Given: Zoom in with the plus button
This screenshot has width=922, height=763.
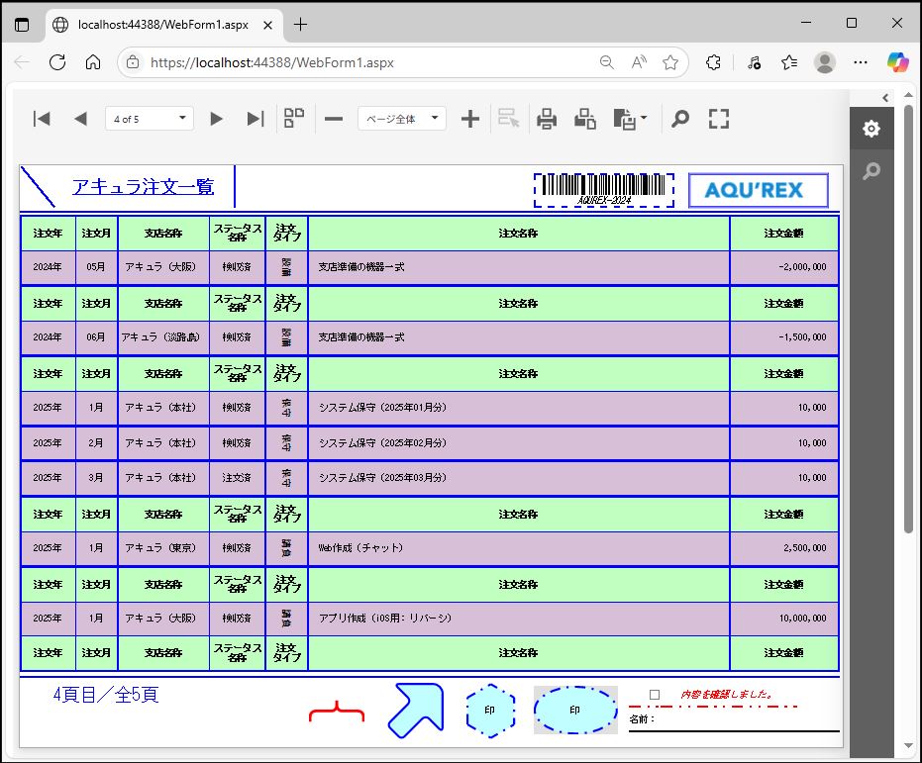Looking at the screenshot, I should [470, 119].
